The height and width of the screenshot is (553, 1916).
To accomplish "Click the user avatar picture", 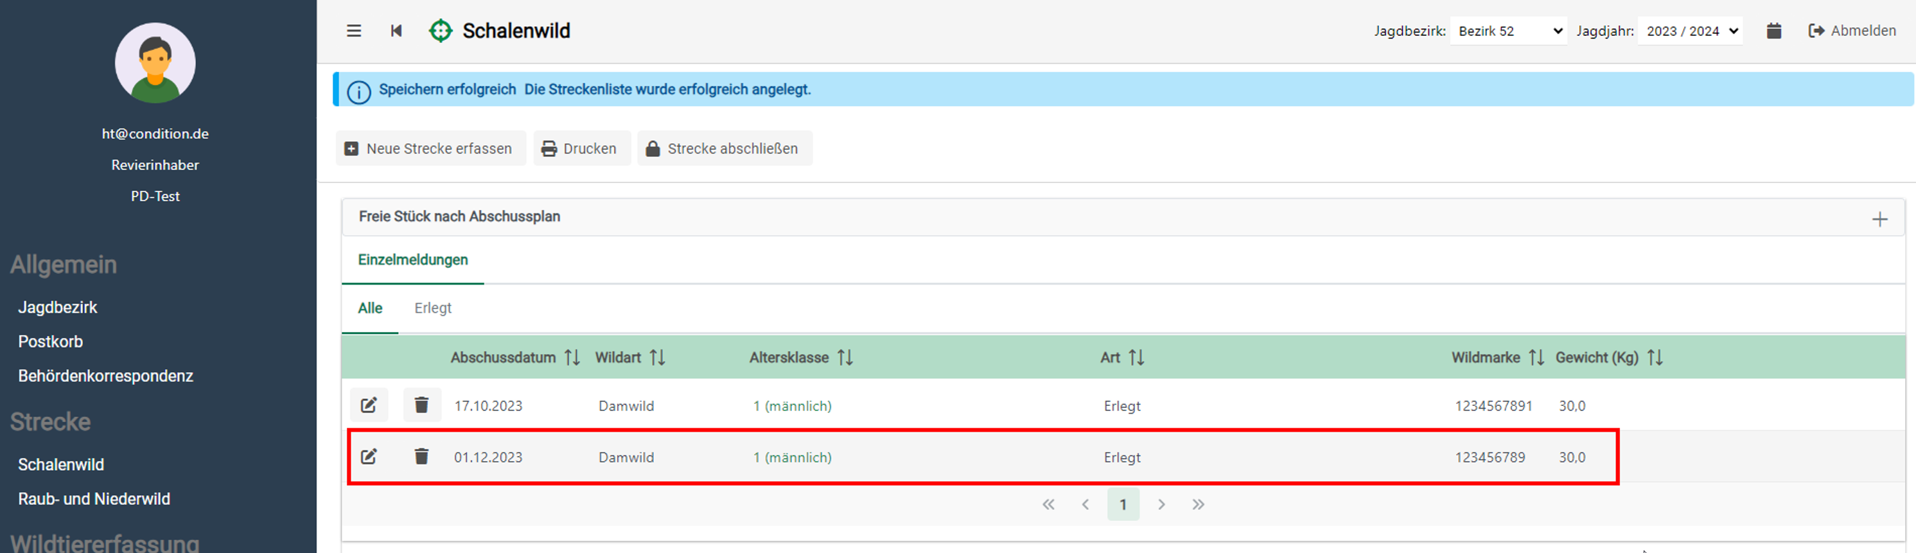I will [155, 63].
